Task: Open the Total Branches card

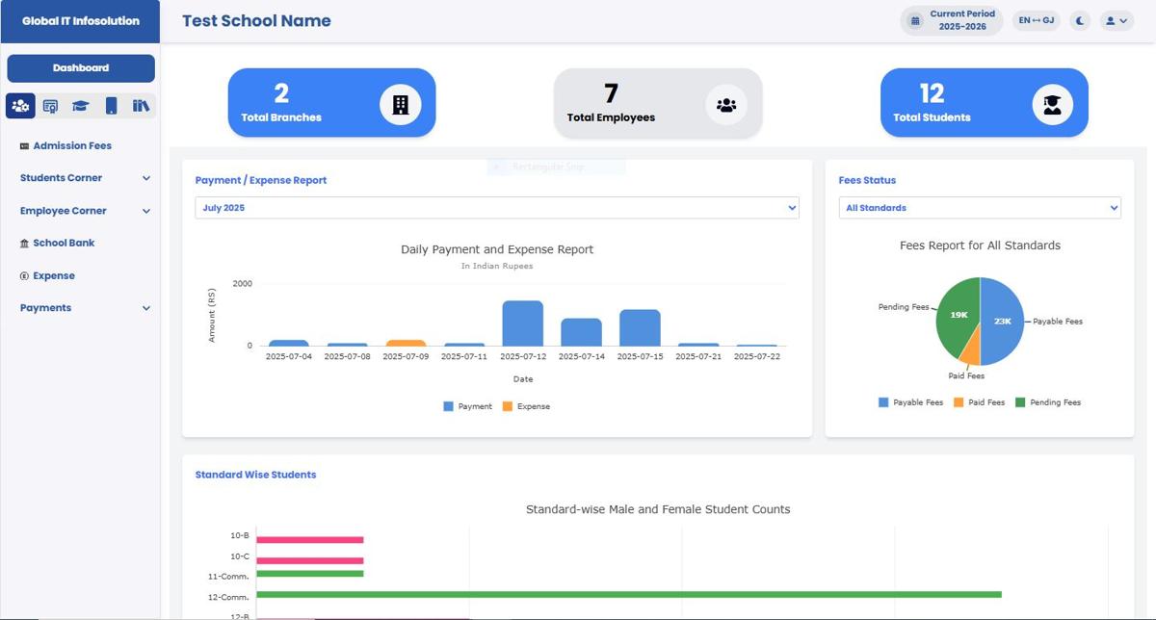Action: [x=331, y=103]
